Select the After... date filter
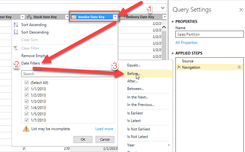The image size is (245, 152). pyautogui.click(x=132, y=81)
